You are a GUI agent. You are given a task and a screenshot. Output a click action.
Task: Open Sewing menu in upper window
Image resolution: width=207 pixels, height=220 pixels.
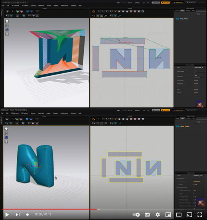click(33, 6)
